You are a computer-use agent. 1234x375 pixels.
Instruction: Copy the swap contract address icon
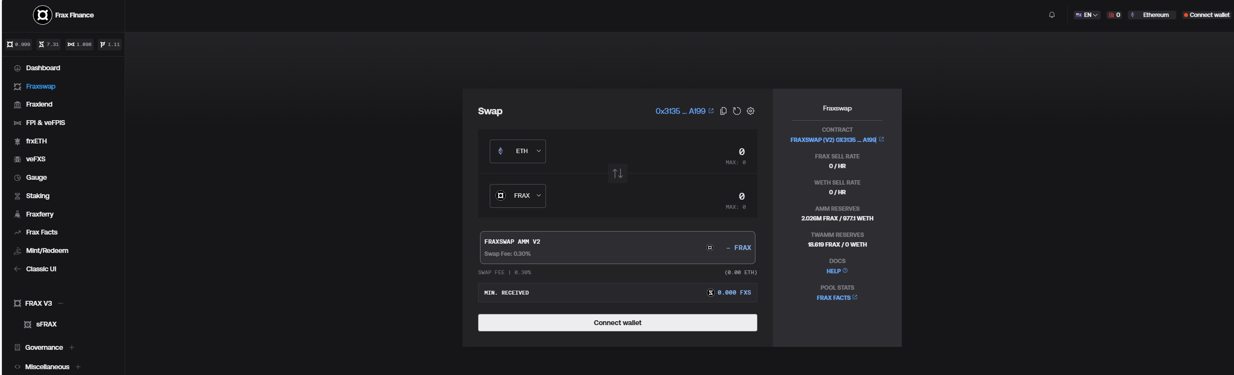723,111
